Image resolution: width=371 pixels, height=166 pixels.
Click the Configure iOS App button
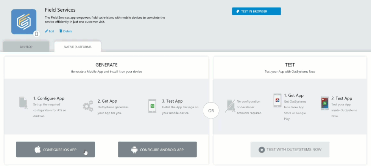point(55,150)
